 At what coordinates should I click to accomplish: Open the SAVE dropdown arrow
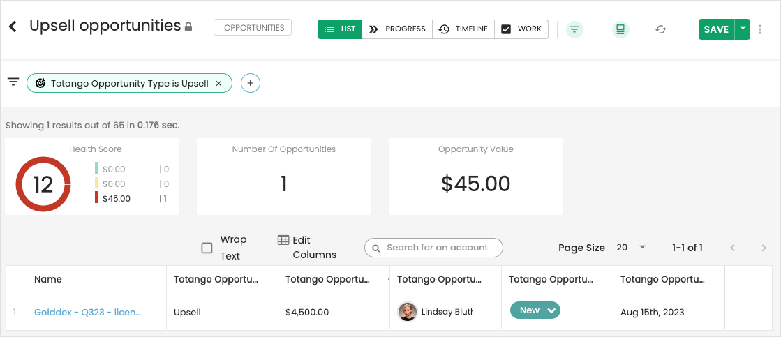742,29
